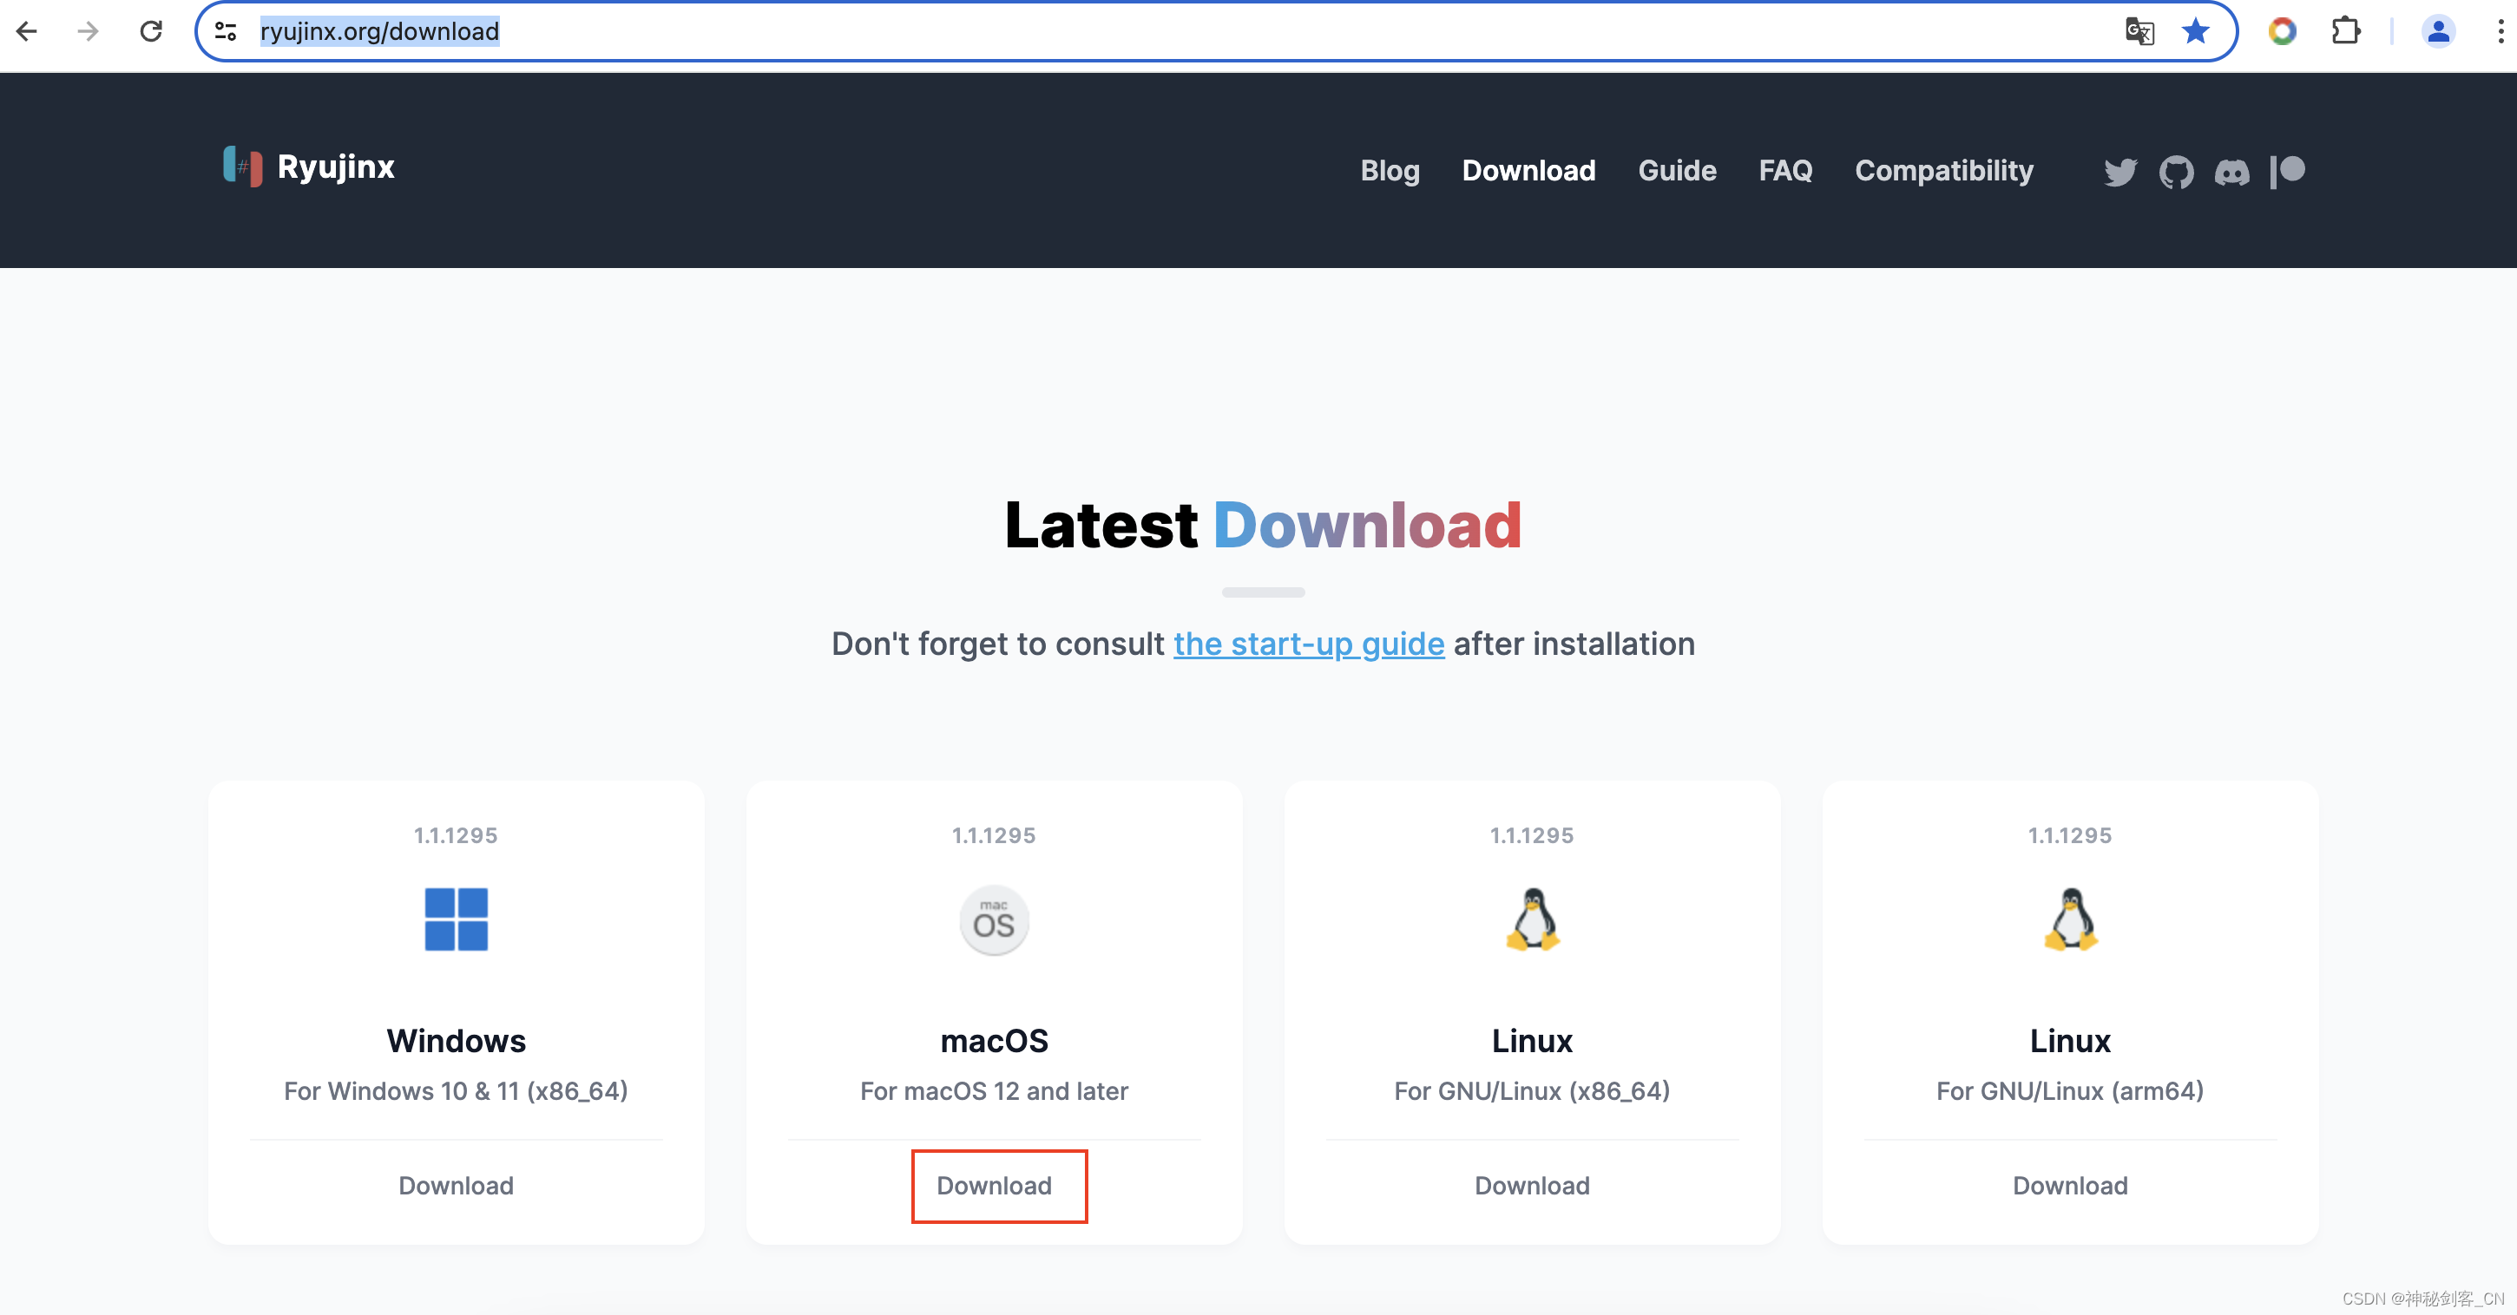
Task: Click the macOS card heading
Action: point(994,1041)
